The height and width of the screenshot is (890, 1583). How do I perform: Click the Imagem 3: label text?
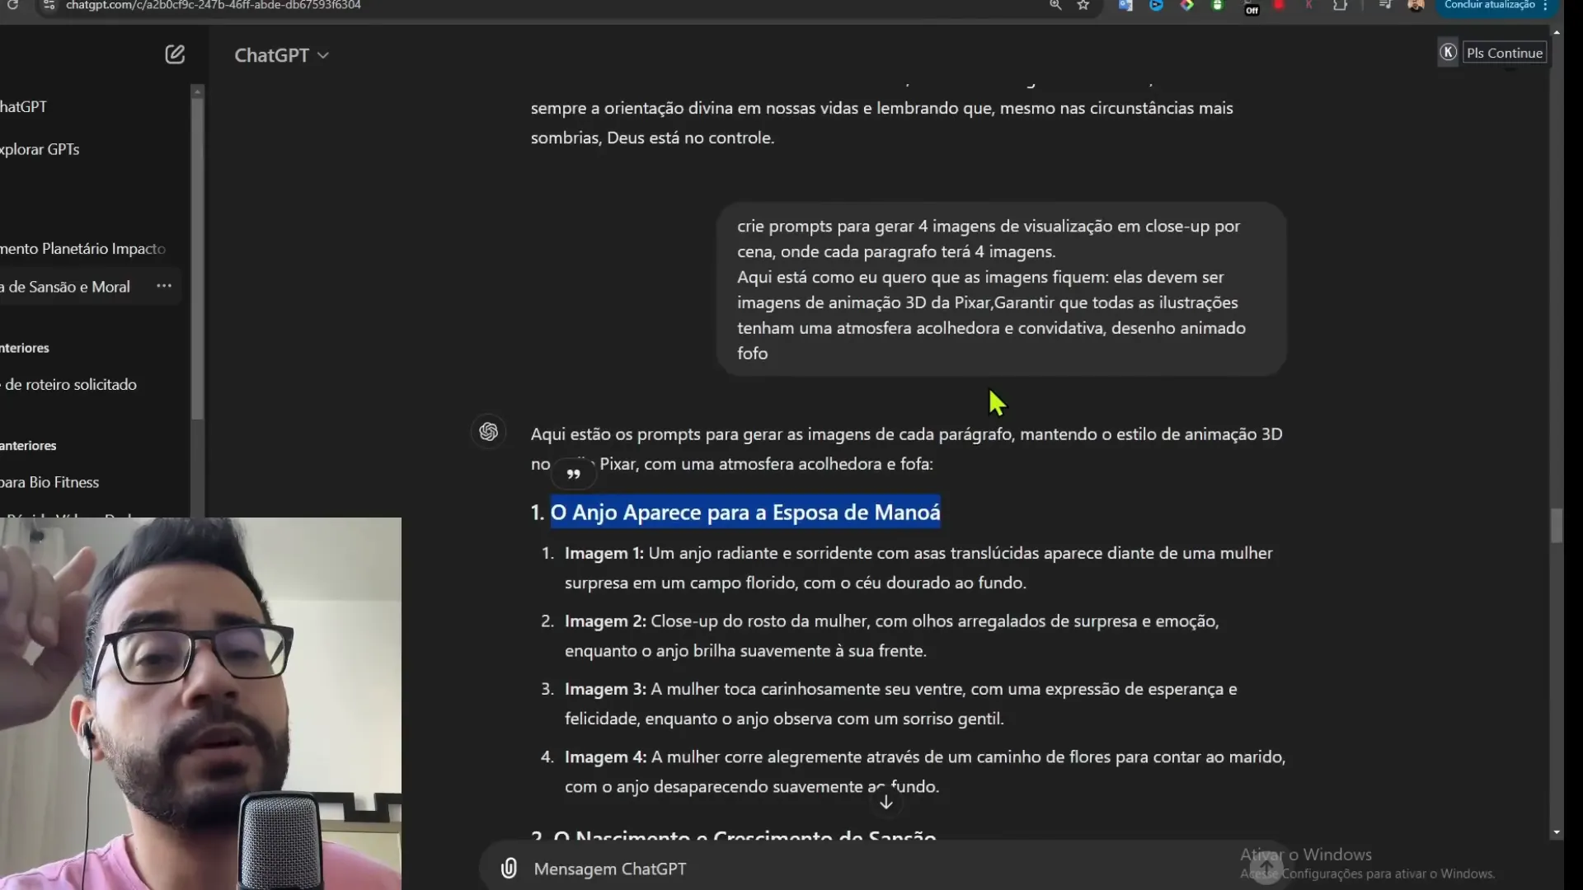point(605,689)
